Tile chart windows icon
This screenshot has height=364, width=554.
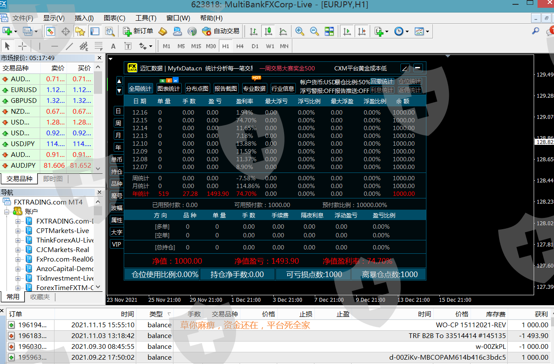pyautogui.click(x=330, y=31)
